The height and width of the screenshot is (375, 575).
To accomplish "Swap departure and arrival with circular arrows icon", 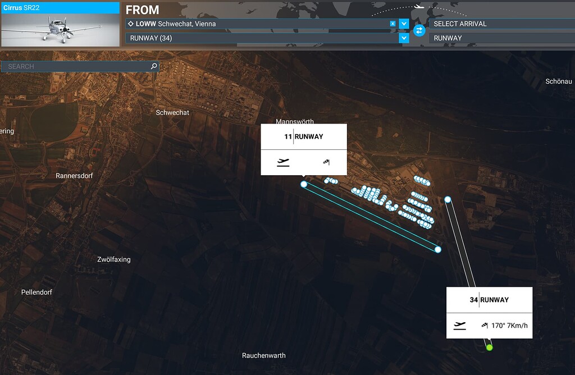I will coord(419,30).
